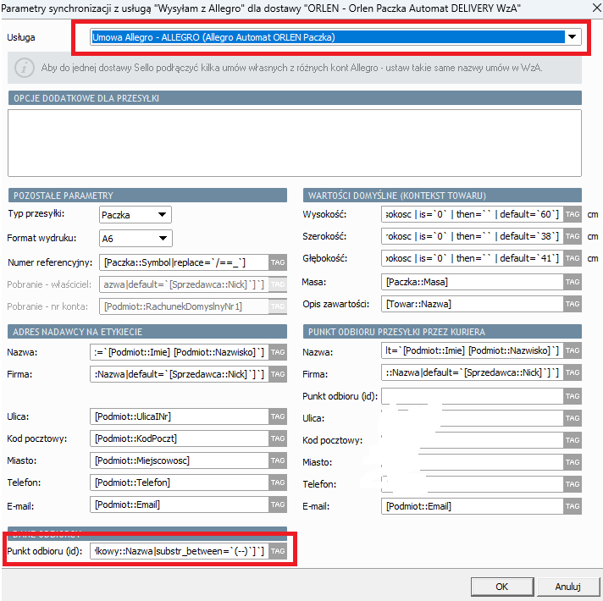Focus the courier Punkt odbioru (id) field

click(473, 396)
